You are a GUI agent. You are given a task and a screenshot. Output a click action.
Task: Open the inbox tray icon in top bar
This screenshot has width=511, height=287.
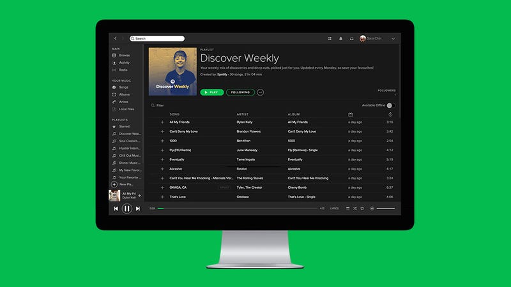coord(352,38)
